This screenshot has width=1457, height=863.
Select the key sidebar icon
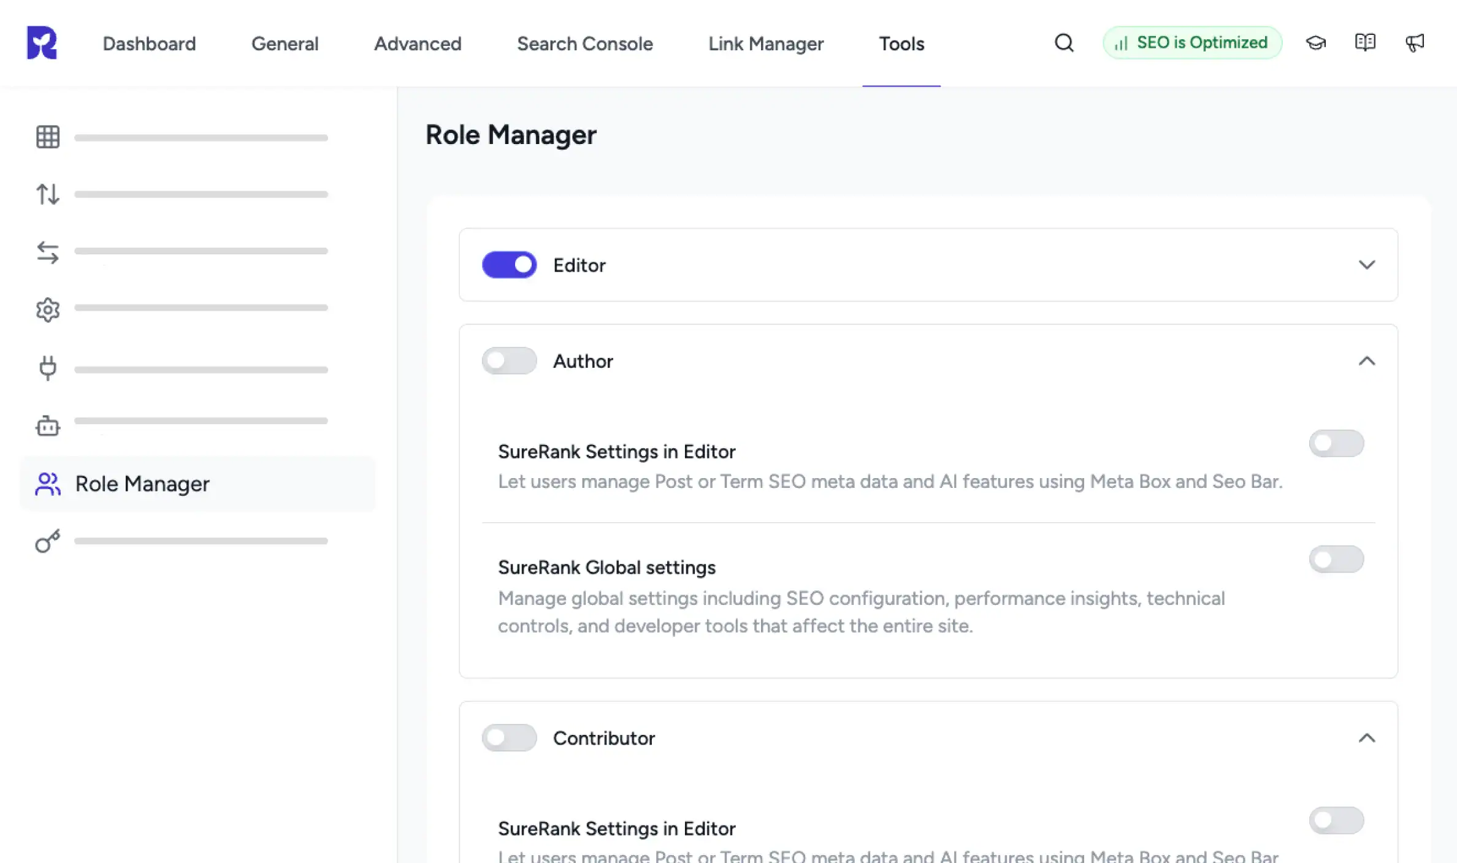pyautogui.click(x=48, y=541)
